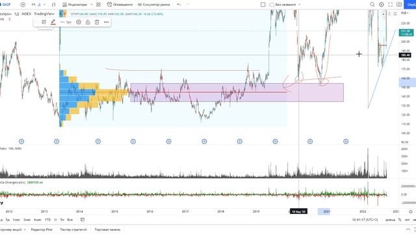Take a chart snapshot with camera icon
Viewport: 416px width, 234px height.
tap(399, 5)
